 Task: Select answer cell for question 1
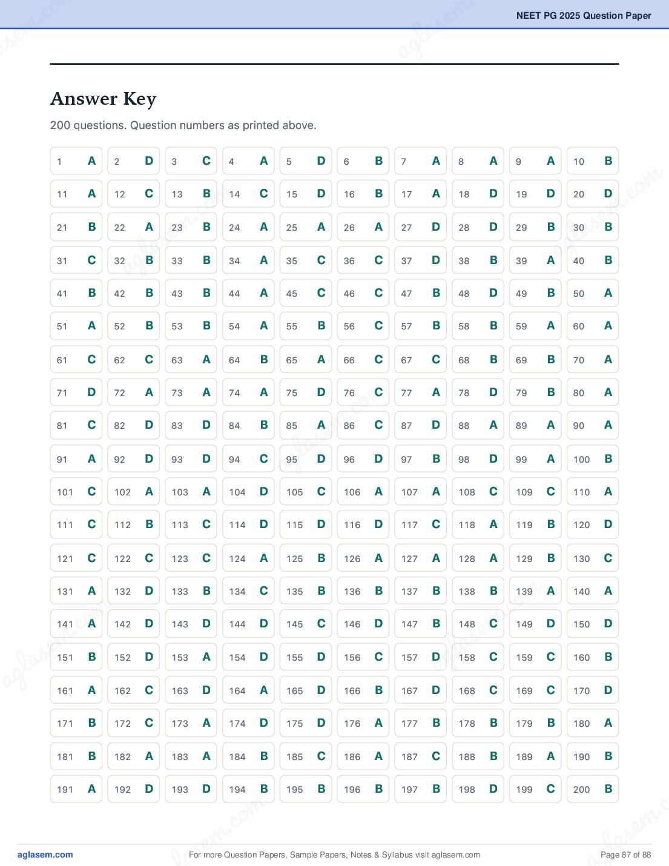click(76, 161)
